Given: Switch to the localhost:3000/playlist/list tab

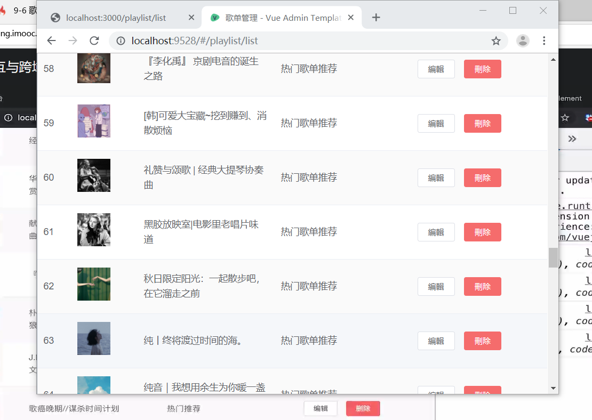Looking at the screenshot, I should tap(116, 18).
